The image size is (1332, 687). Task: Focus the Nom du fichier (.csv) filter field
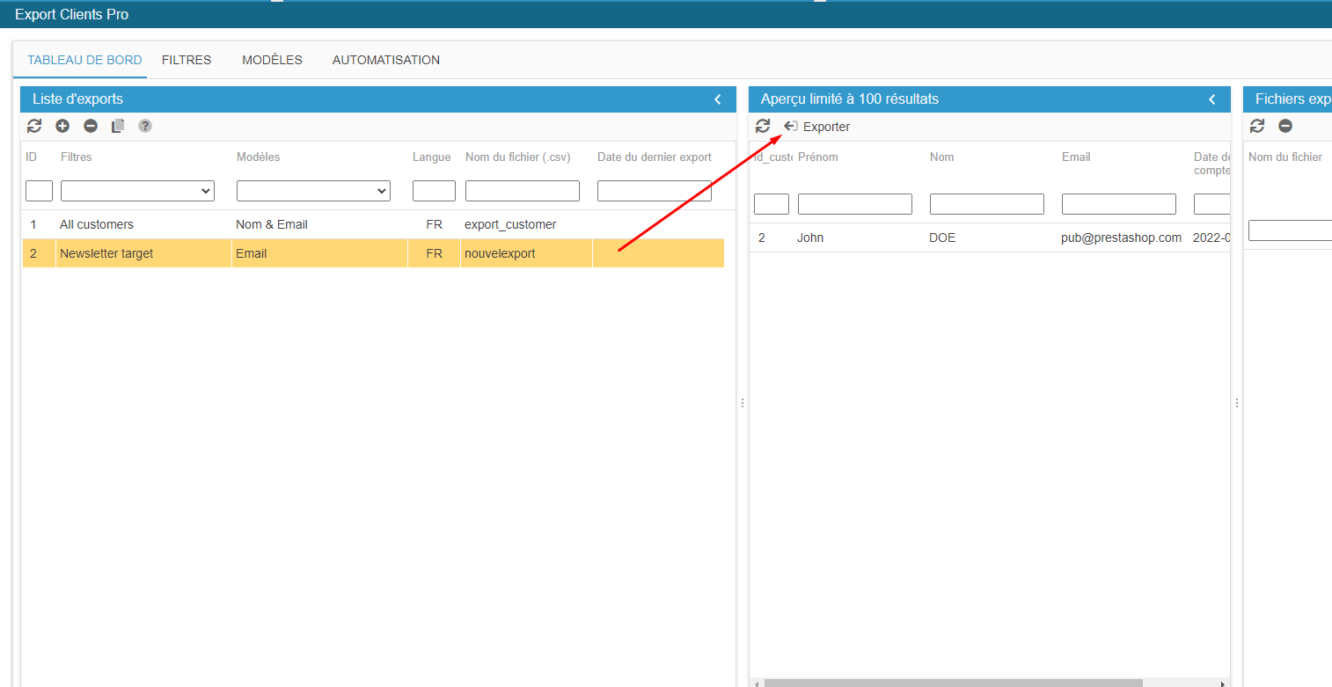[x=523, y=191]
